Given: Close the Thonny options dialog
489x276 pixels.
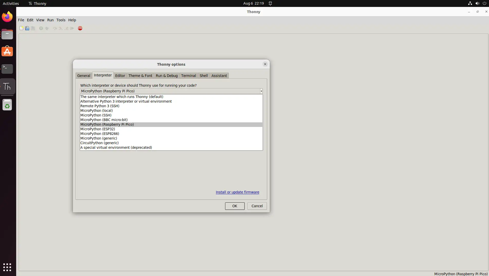Looking at the screenshot, I should point(265,64).
